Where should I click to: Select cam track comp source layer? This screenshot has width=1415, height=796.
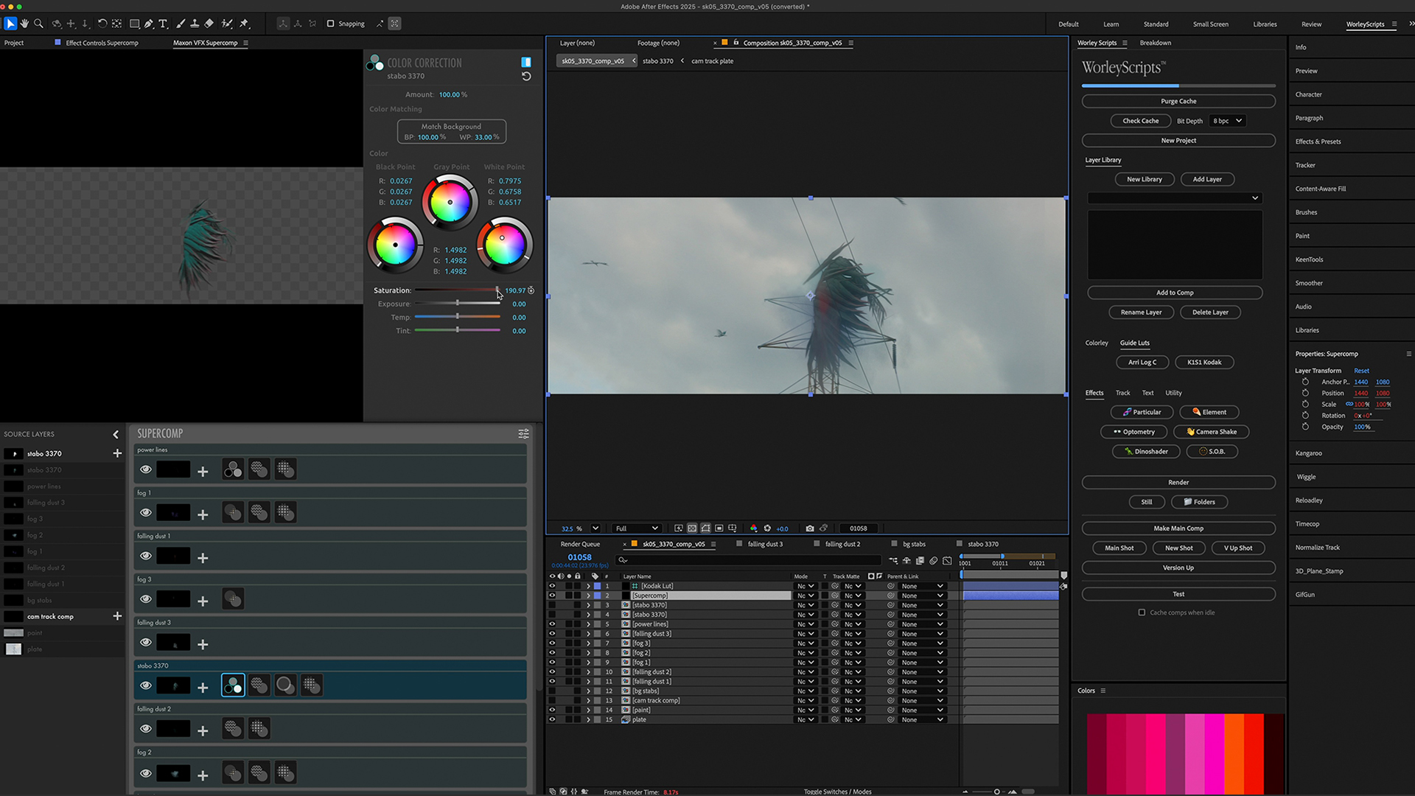coord(50,617)
